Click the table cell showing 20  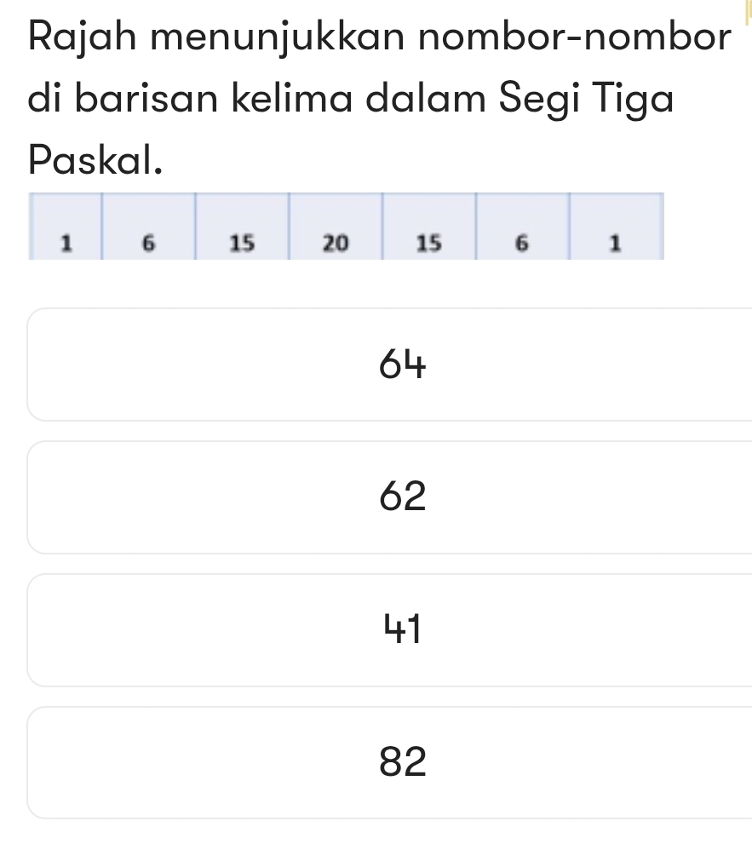[x=336, y=243]
